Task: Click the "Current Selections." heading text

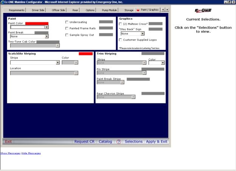Action: point(203,19)
